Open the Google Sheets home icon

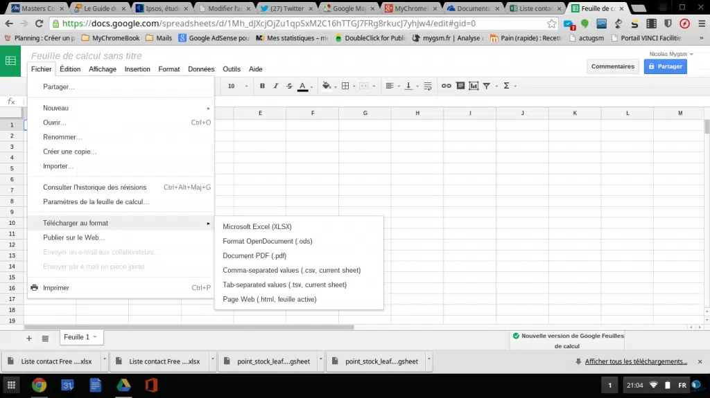tap(10, 61)
